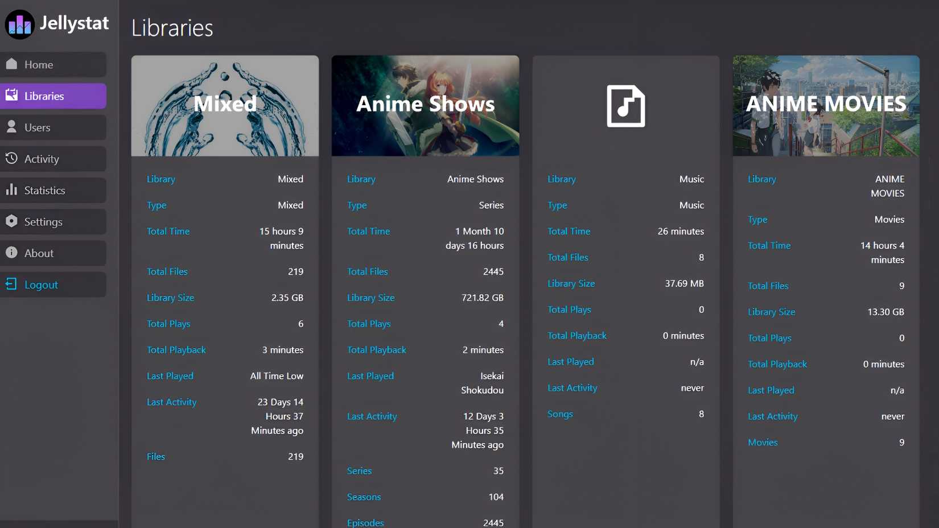939x528 pixels.
Task: Click the Settings gear icon
Action: point(11,221)
